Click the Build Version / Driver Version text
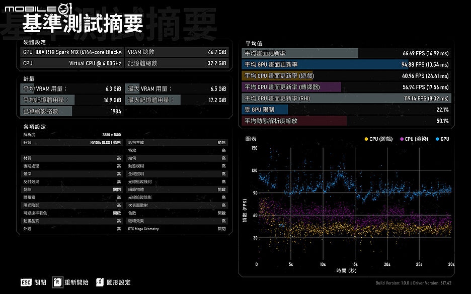This screenshot has width=471, height=294. pyautogui.click(x=413, y=283)
